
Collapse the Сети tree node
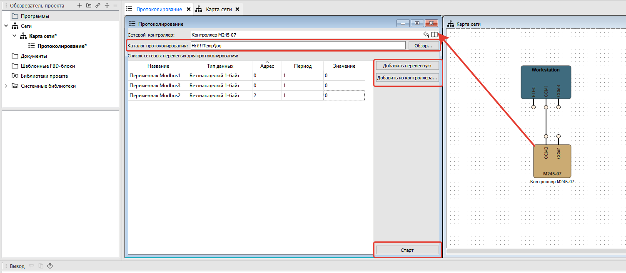coord(6,26)
